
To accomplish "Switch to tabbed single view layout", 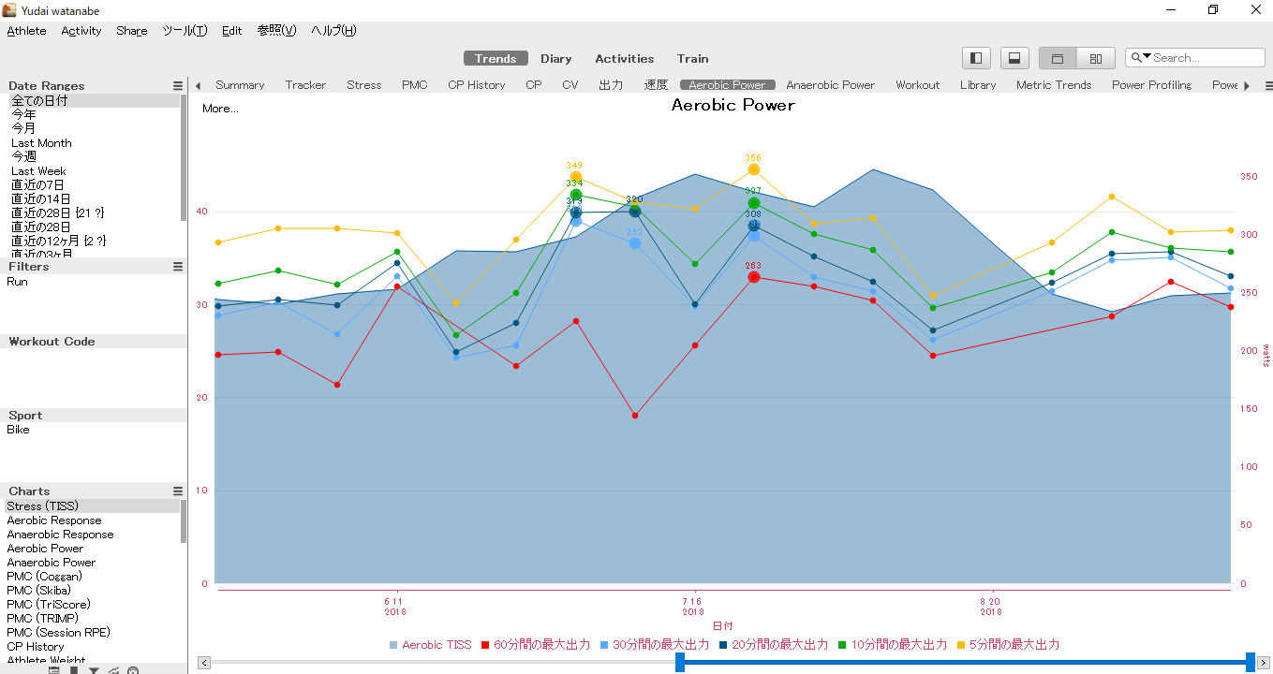I will (1058, 58).
